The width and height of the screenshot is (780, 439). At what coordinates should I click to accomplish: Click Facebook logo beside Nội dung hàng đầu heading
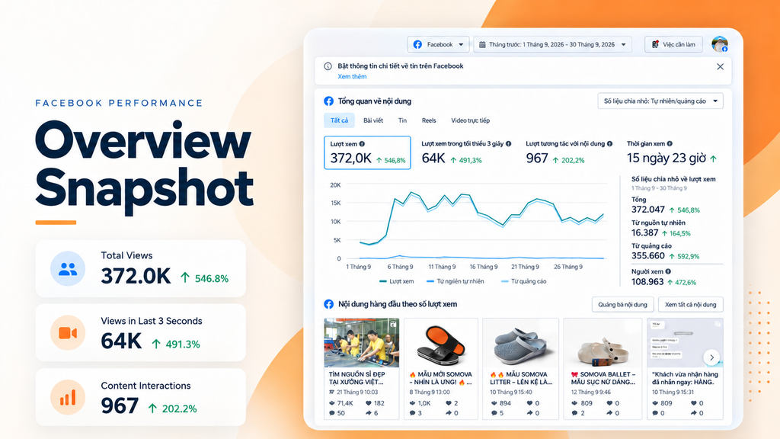tap(329, 304)
